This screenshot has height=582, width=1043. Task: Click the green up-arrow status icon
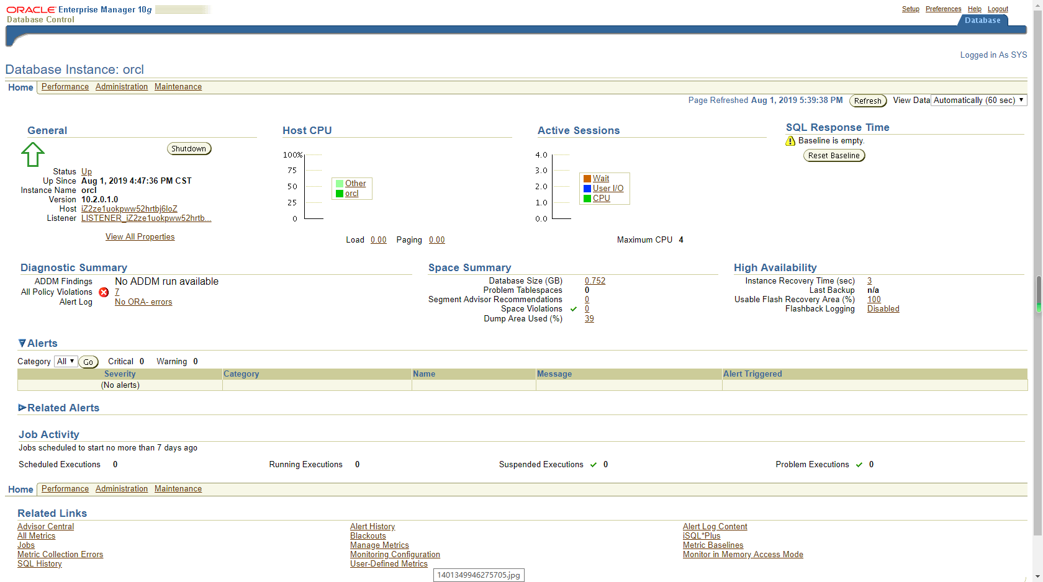point(33,154)
